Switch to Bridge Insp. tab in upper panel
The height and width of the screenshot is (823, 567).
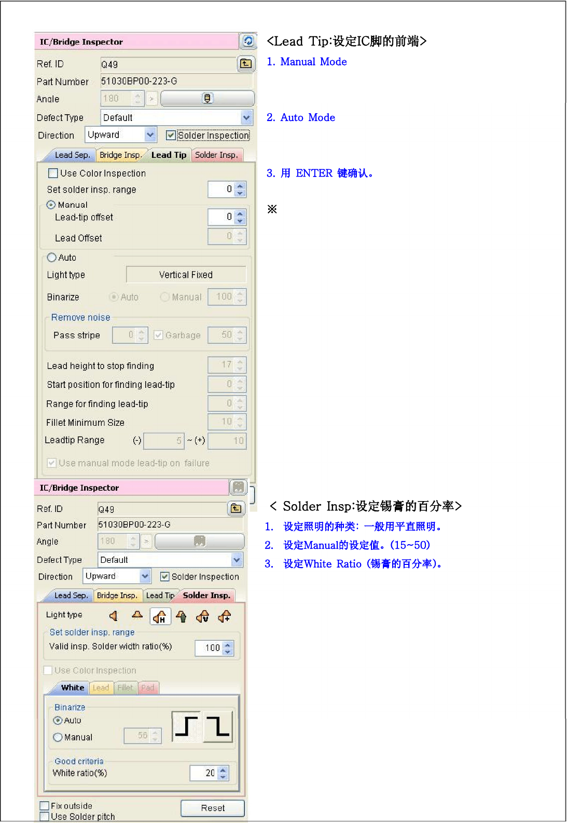pos(120,155)
